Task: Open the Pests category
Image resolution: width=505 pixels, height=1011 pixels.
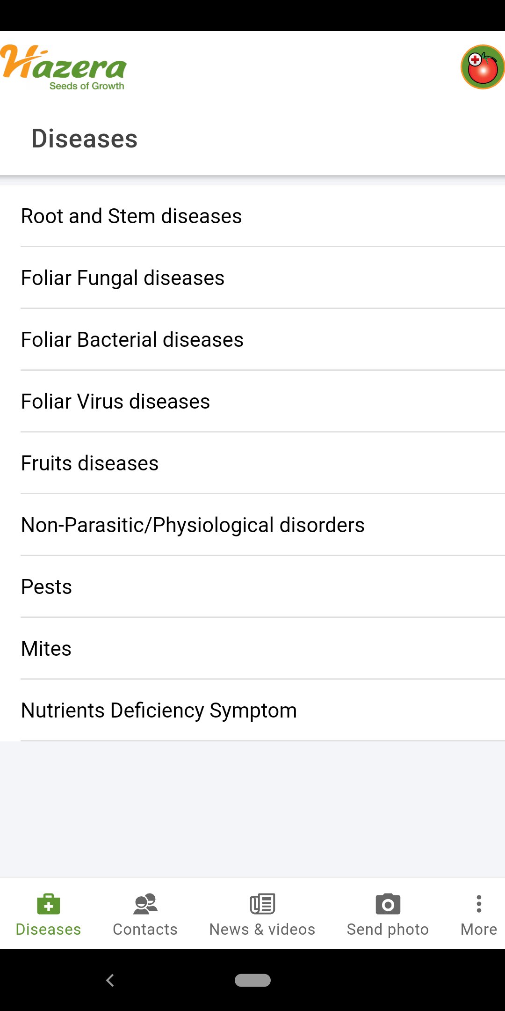Action: 47,587
